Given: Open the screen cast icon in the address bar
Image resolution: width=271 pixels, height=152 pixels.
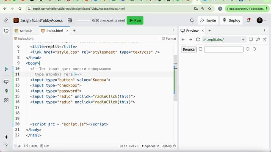Looking at the screenshot, I should (196, 8).
